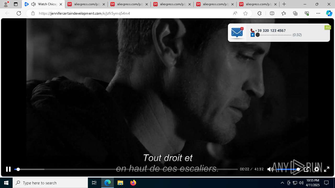Image resolution: width=335 pixels, height=188 pixels.
Task: Mute the video player volume
Action: (x=270, y=169)
